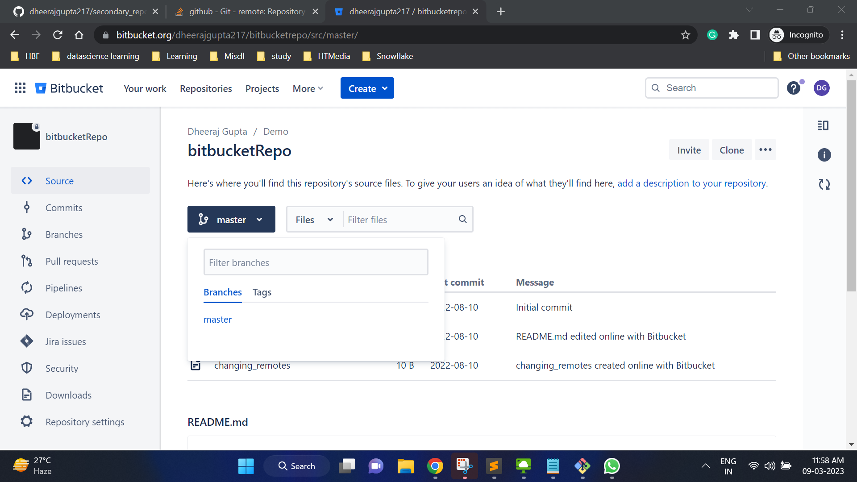Click the Filter branches input field
Screen dimensions: 857x482
pos(316,262)
